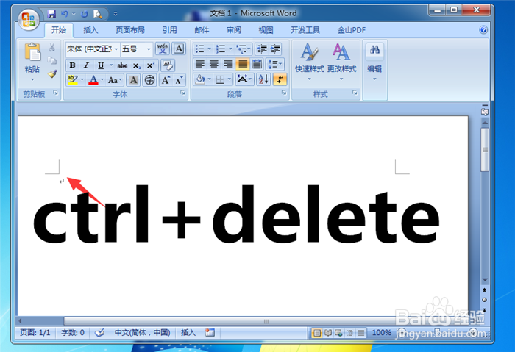
Task: Open the 编辑 binoculars menu
Action: pyautogui.click(x=374, y=61)
